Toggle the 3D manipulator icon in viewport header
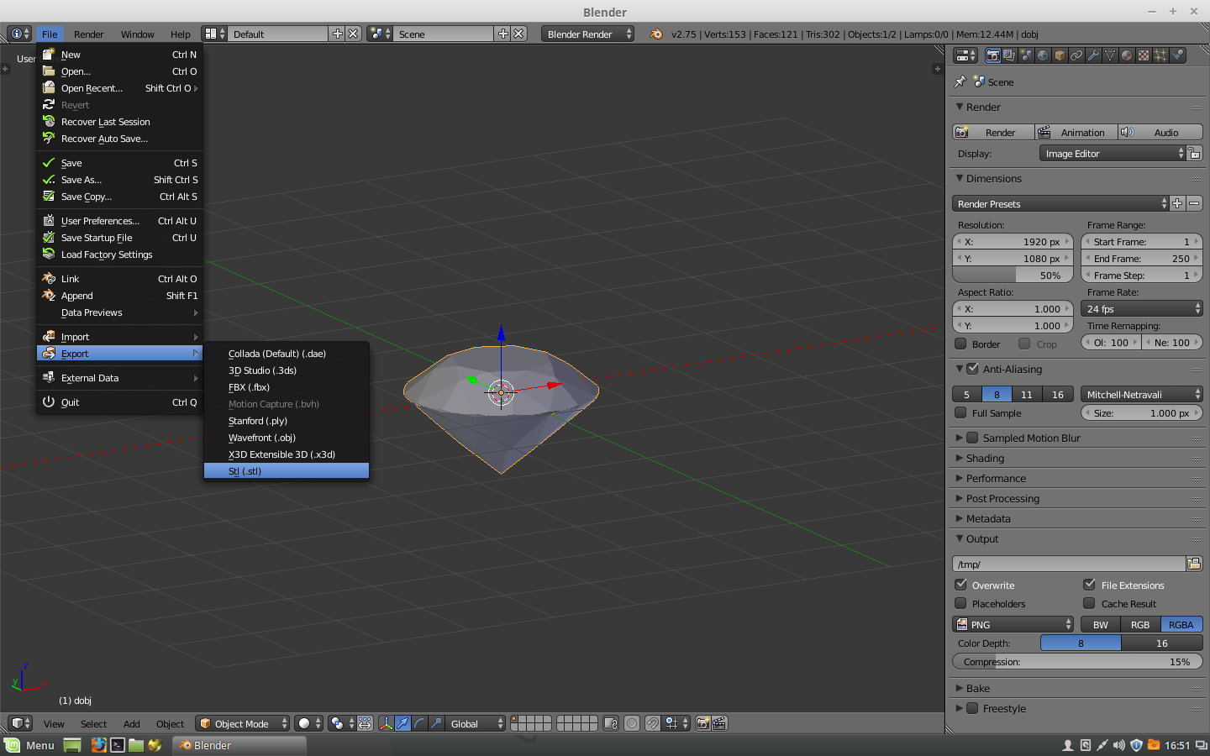The width and height of the screenshot is (1210, 756). coord(386,723)
